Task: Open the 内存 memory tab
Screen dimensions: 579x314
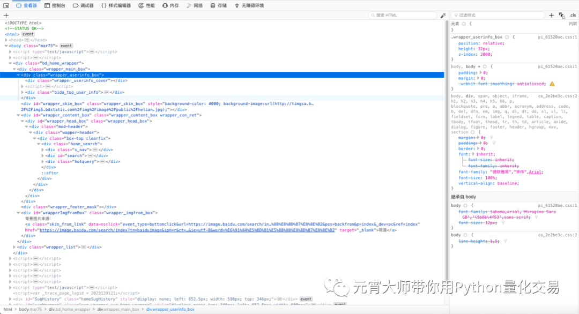Action: [x=170, y=5]
